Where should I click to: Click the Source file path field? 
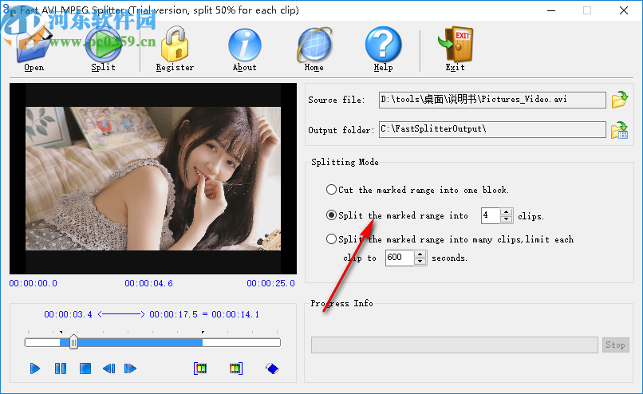[x=492, y=100]
